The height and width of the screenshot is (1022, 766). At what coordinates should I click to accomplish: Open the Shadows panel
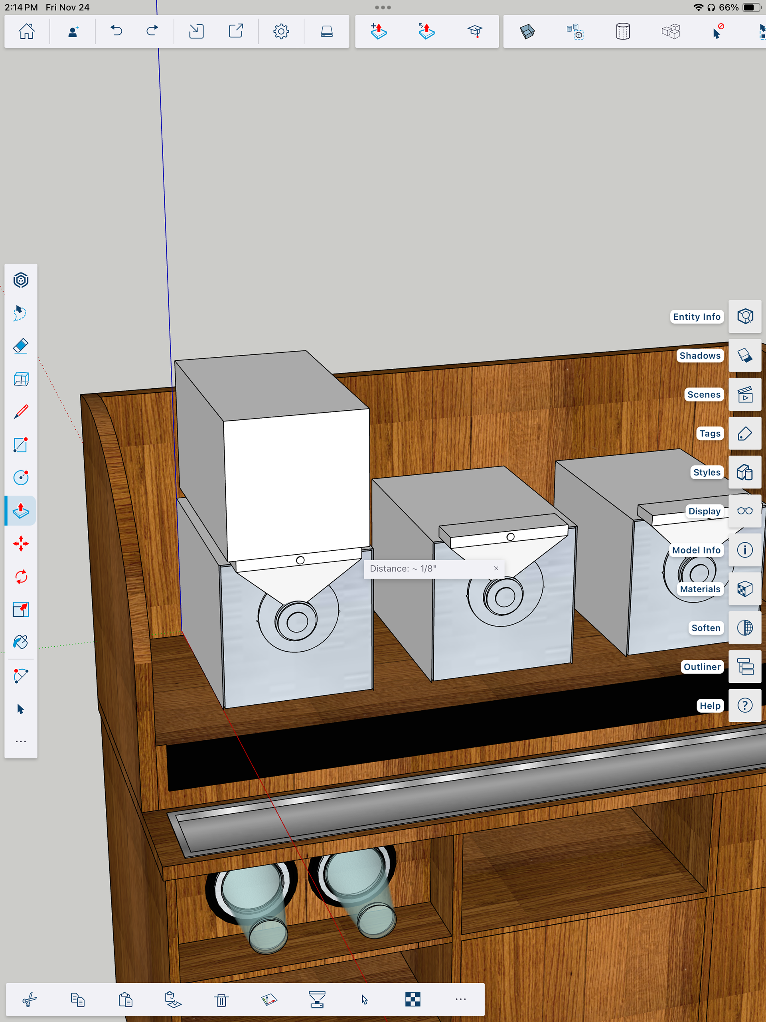(744, 355)
